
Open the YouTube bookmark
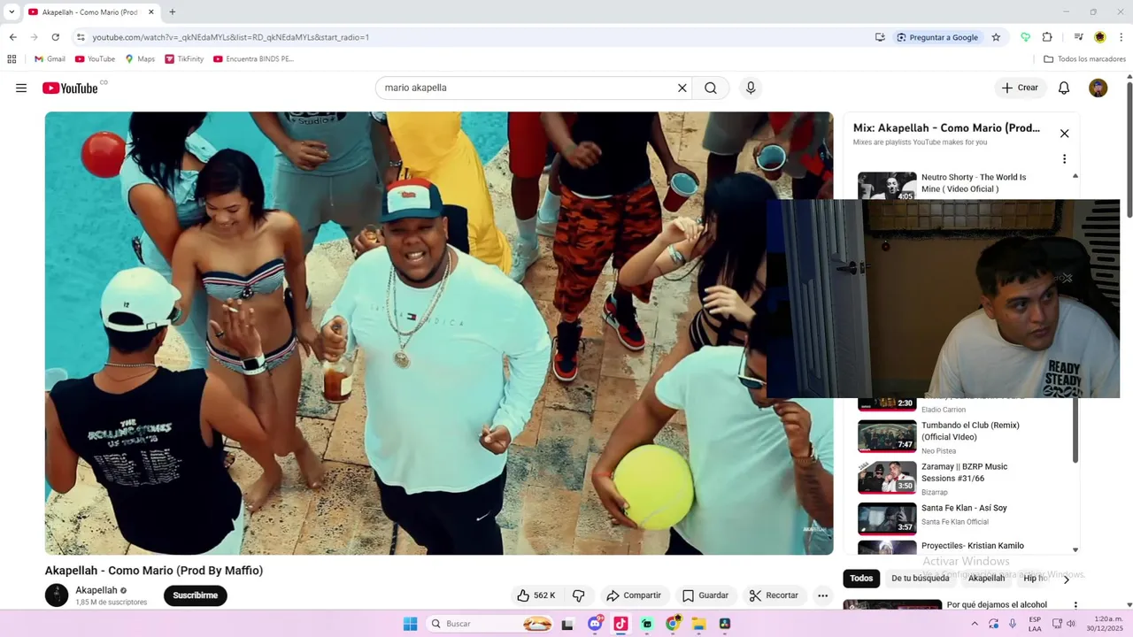pyautogui.click(x=95, y=59)
